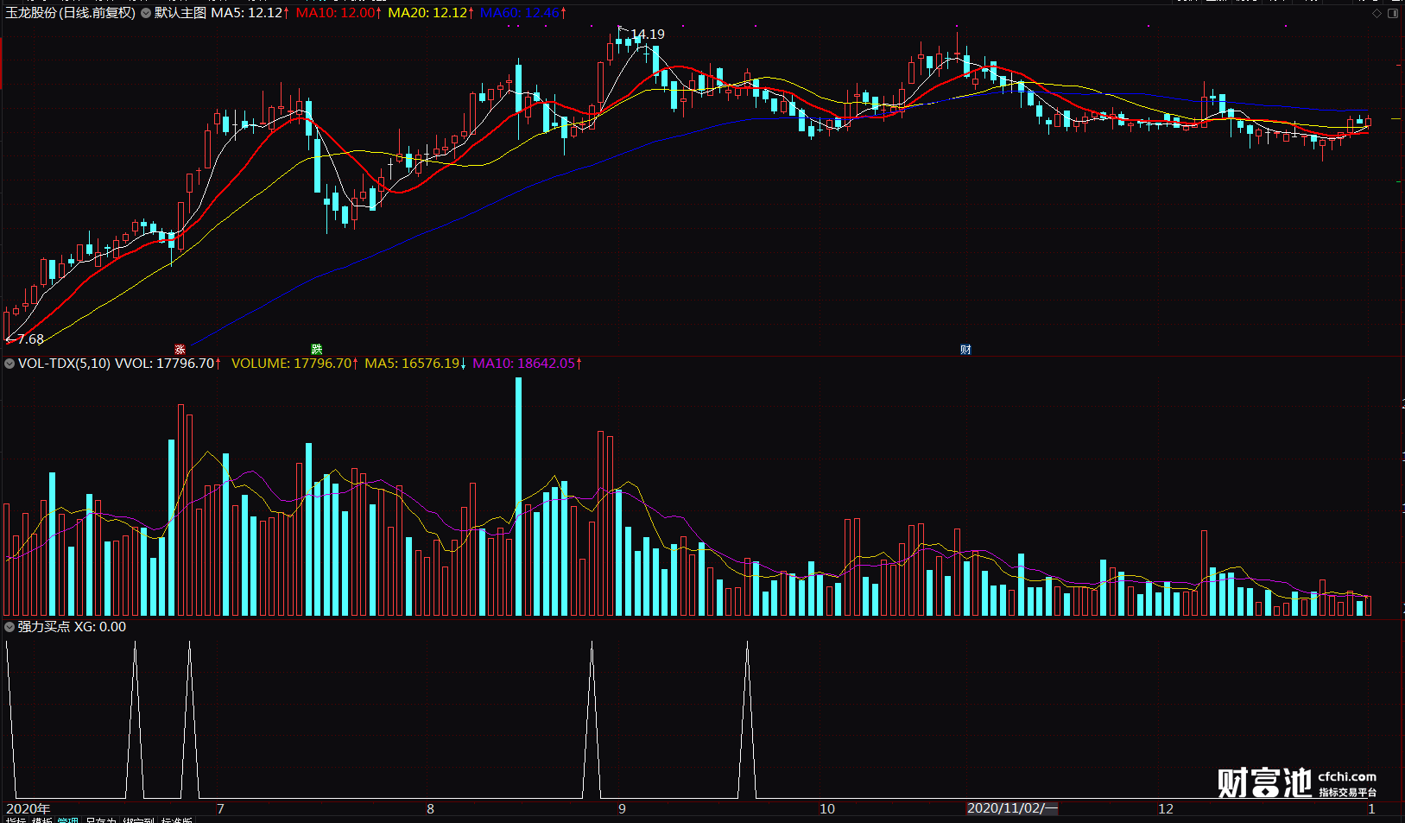This screenshot has height=823, width=1405.
Task: Click the blue 财 event marker
Action: point(965,350)
